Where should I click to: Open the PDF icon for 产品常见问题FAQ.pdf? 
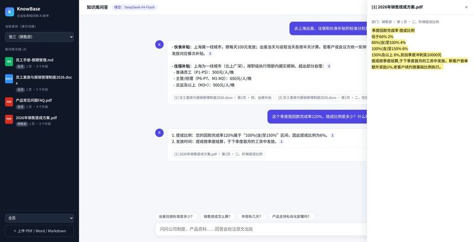pyautogui.click(x=9, y=102)
